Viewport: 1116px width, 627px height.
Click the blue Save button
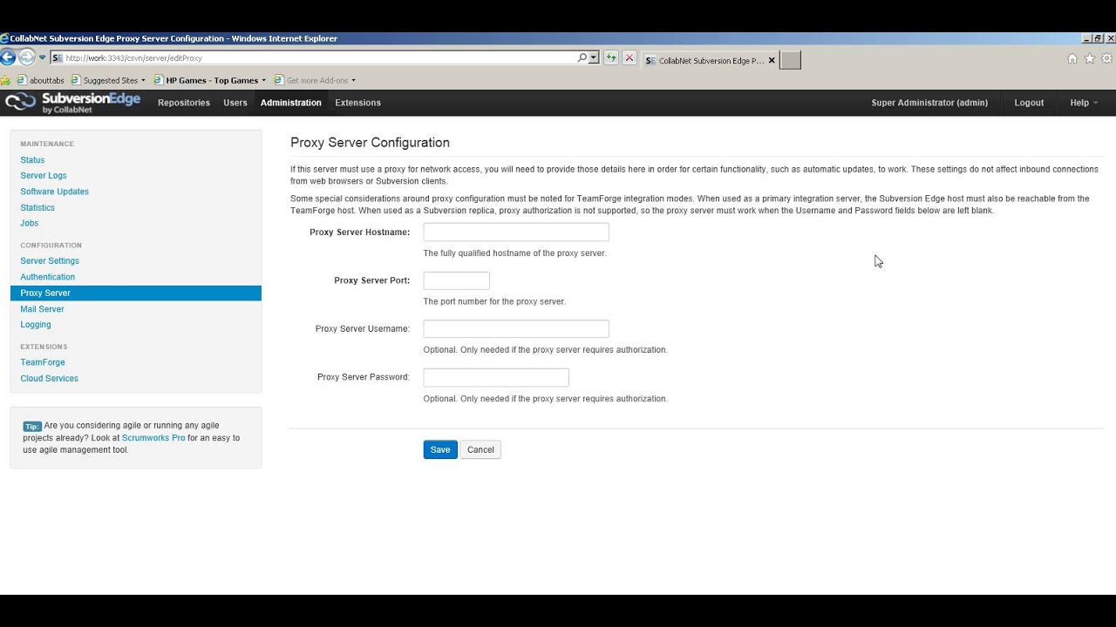click(440, 449)
